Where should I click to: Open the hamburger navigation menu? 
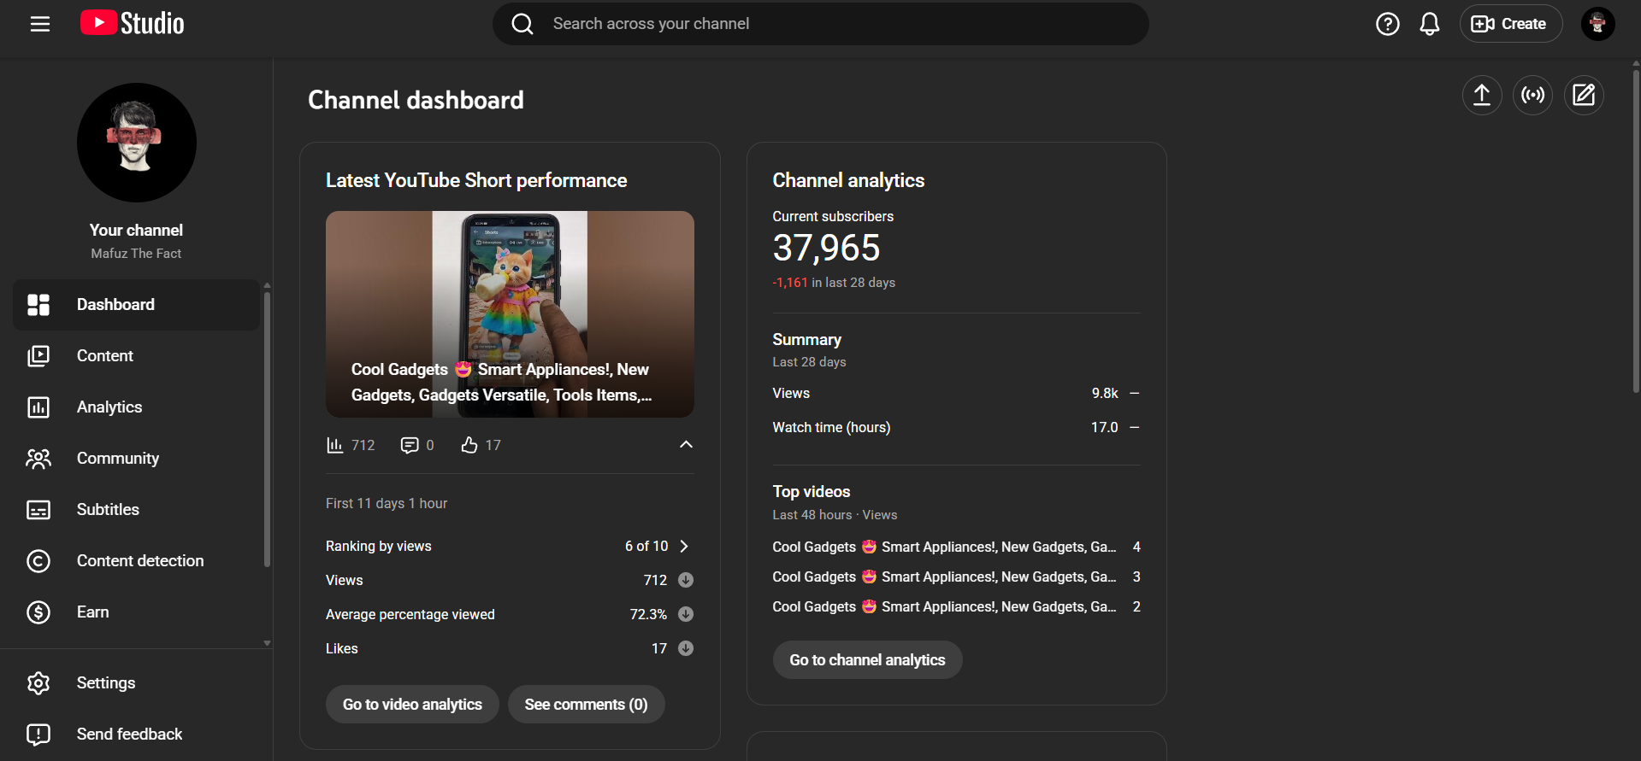click(40, 24)
